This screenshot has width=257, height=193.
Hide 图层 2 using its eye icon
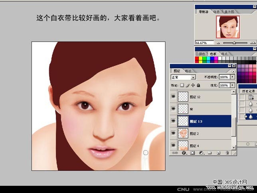point(173,133)
